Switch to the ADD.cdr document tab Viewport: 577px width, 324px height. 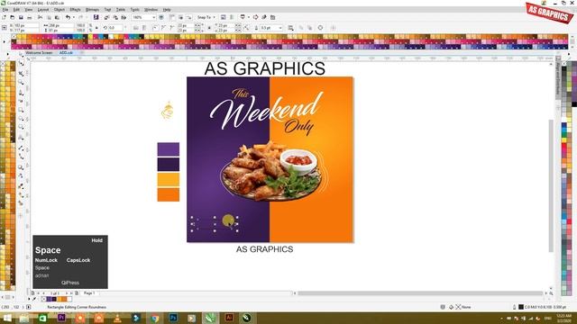tap(66, 53)
